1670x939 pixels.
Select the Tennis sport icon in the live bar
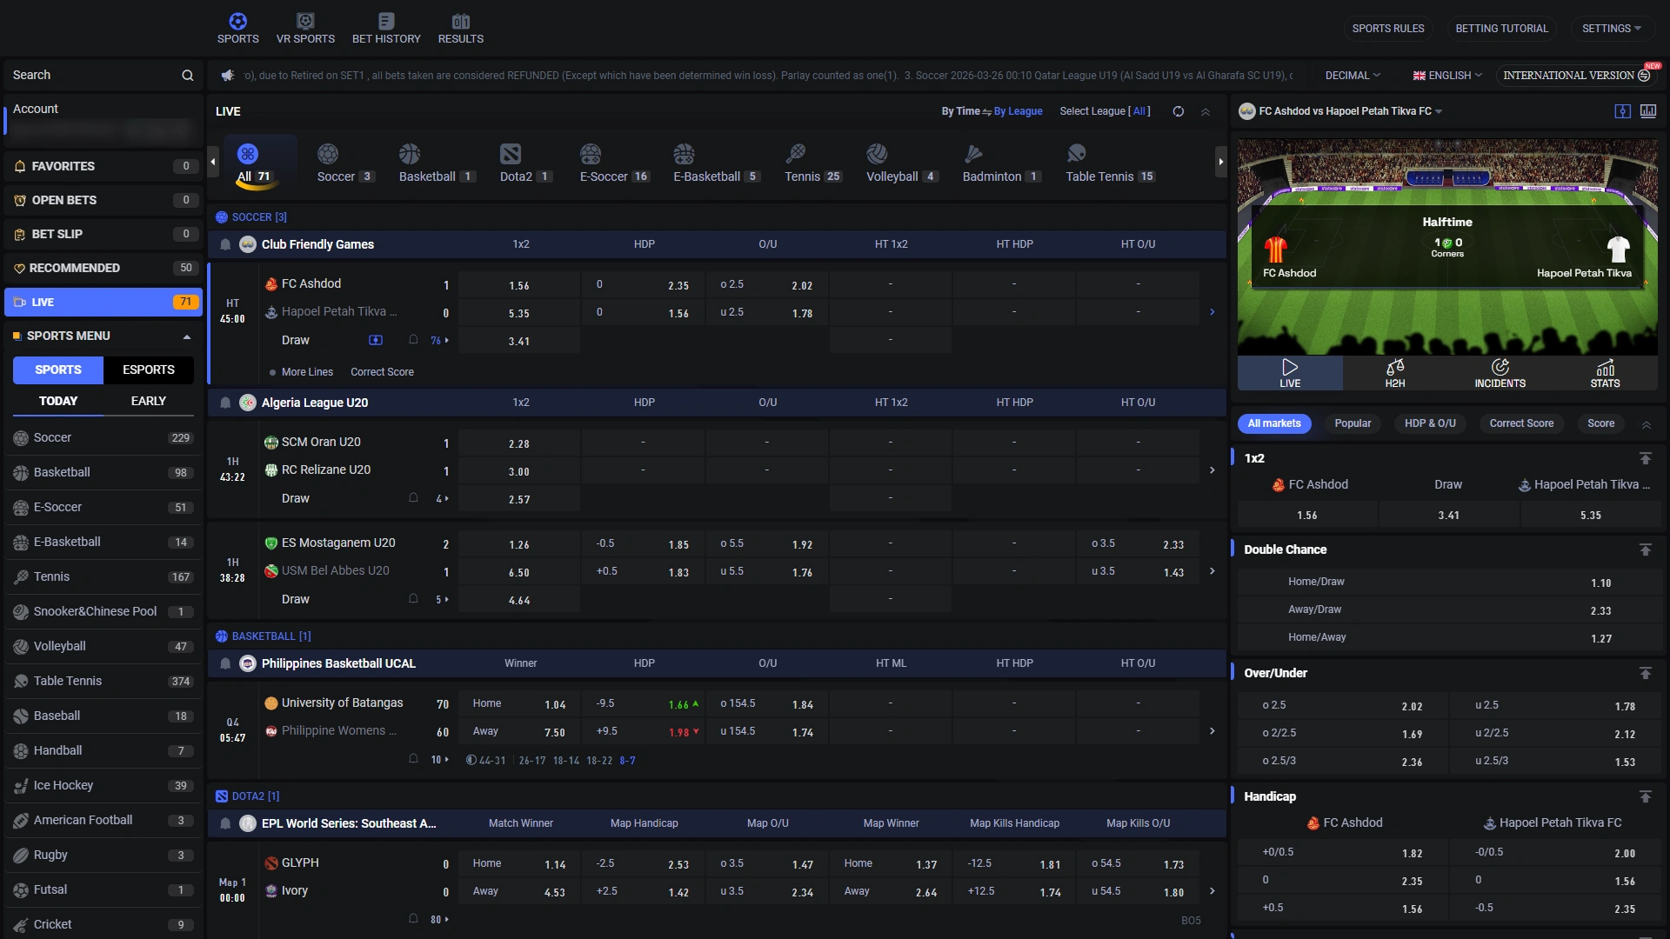[x=795, y=155]
